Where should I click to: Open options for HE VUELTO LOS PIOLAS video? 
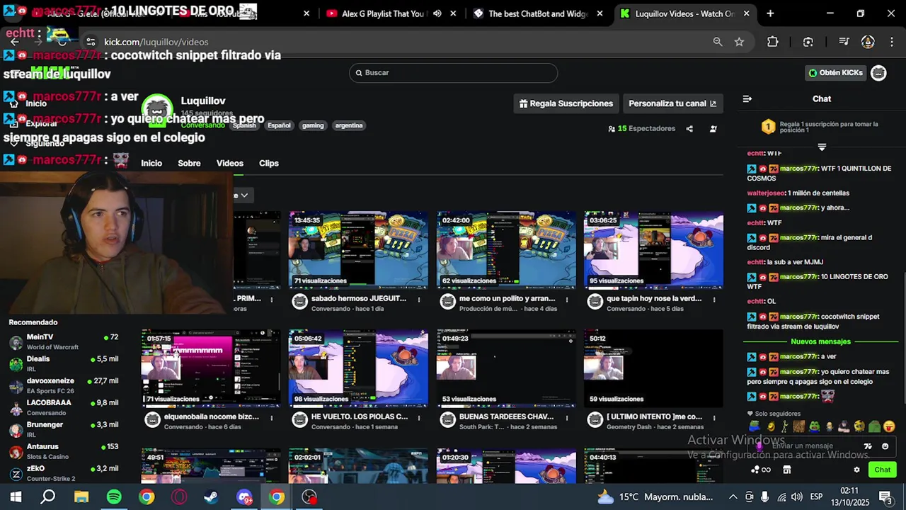click(419, 418)
